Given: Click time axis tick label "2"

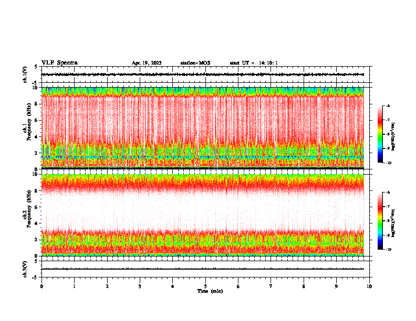Looking at the screenshot, I should tap(107, 286).
